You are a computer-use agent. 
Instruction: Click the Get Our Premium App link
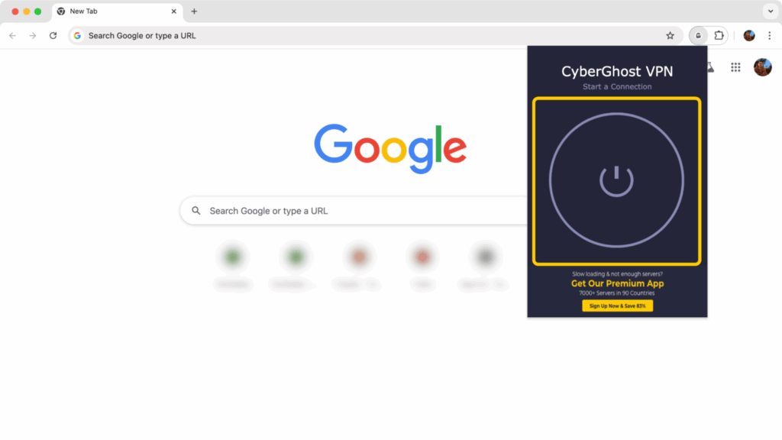tap(617, 283)
